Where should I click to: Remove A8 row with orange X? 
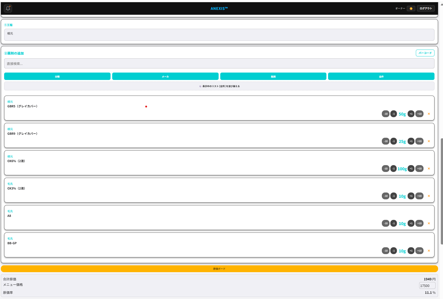pyautogui.click(x=429, y=223)
